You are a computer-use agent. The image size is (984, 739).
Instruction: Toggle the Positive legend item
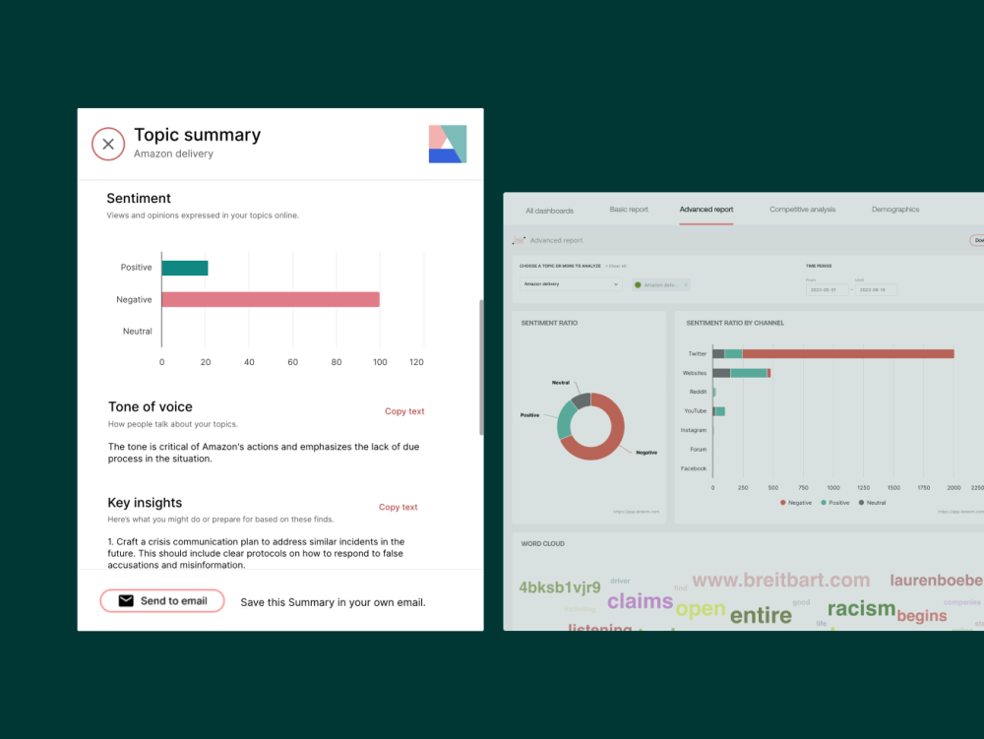pyautogui.click(x=834, y=503)
